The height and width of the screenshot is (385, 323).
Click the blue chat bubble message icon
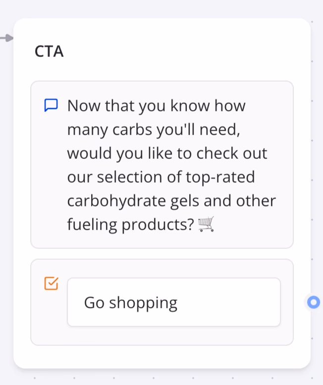click(51, 105)
